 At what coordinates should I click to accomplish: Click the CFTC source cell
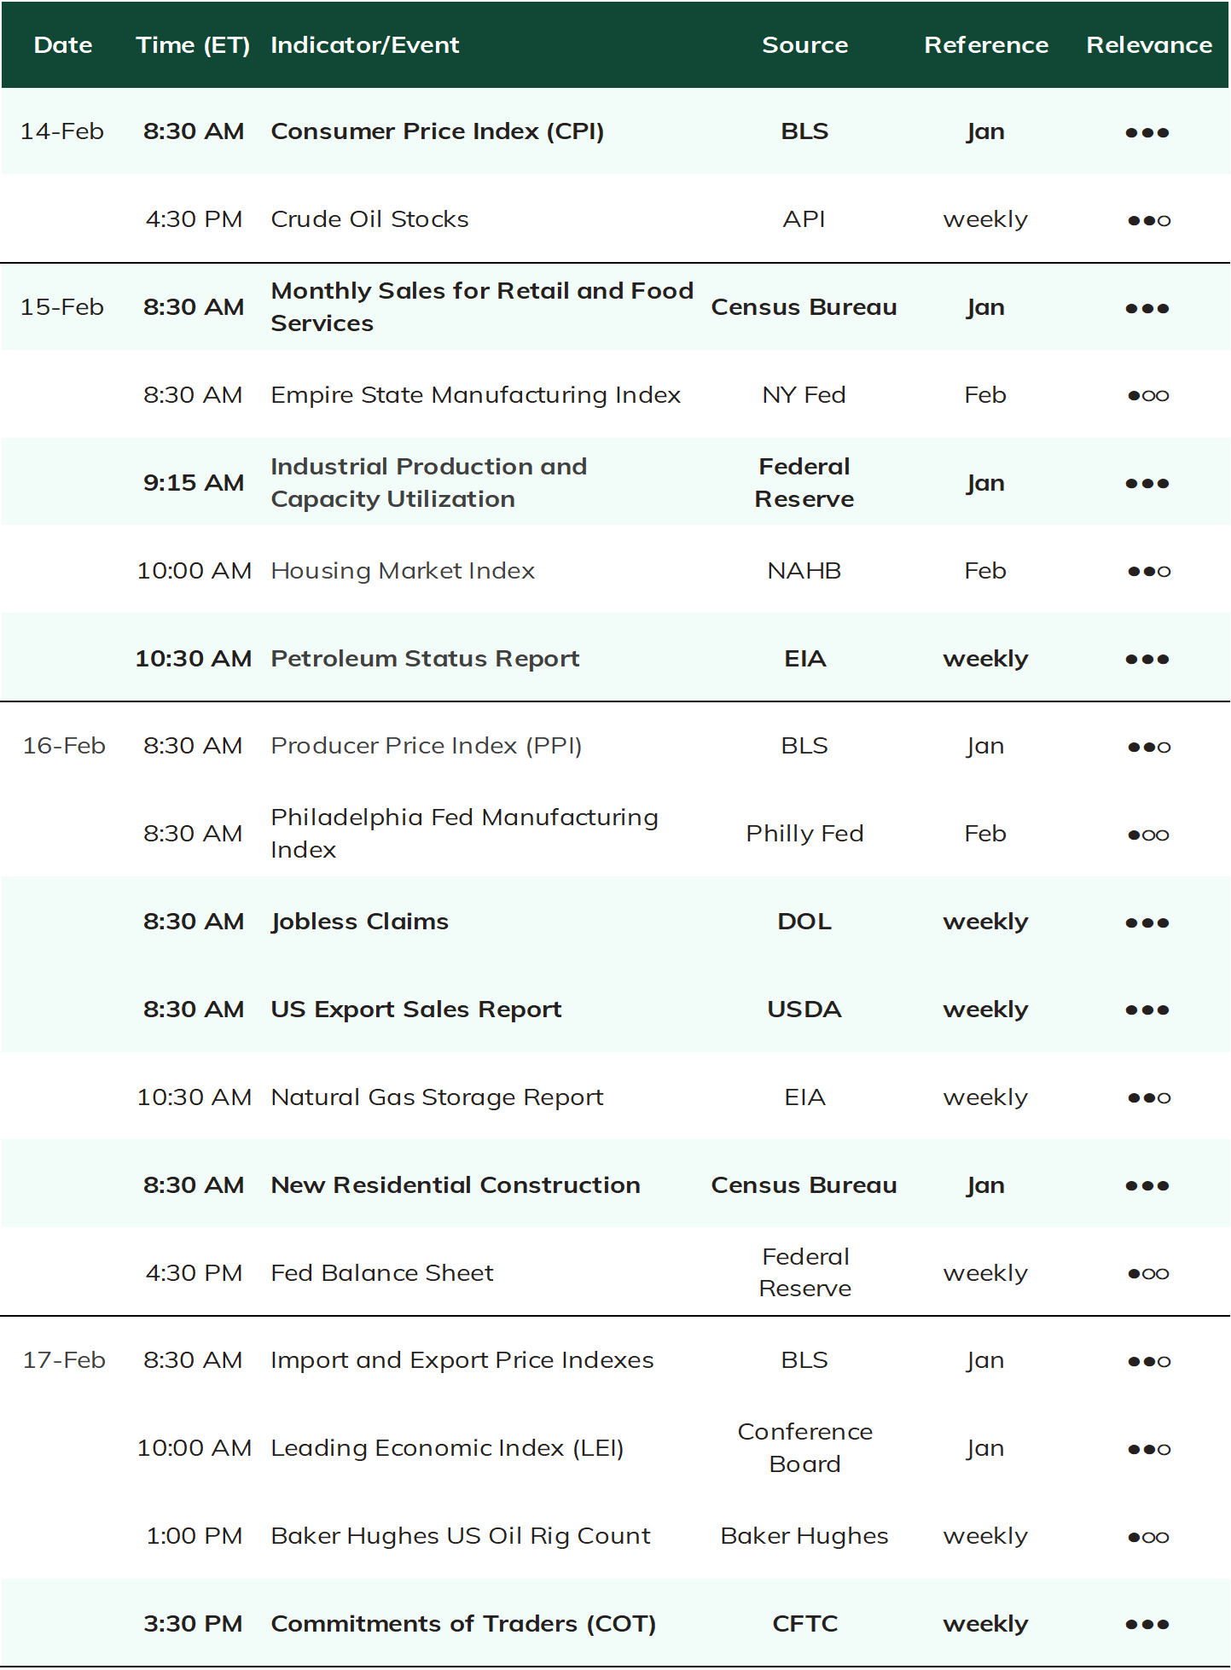(x=804, y=1624)
